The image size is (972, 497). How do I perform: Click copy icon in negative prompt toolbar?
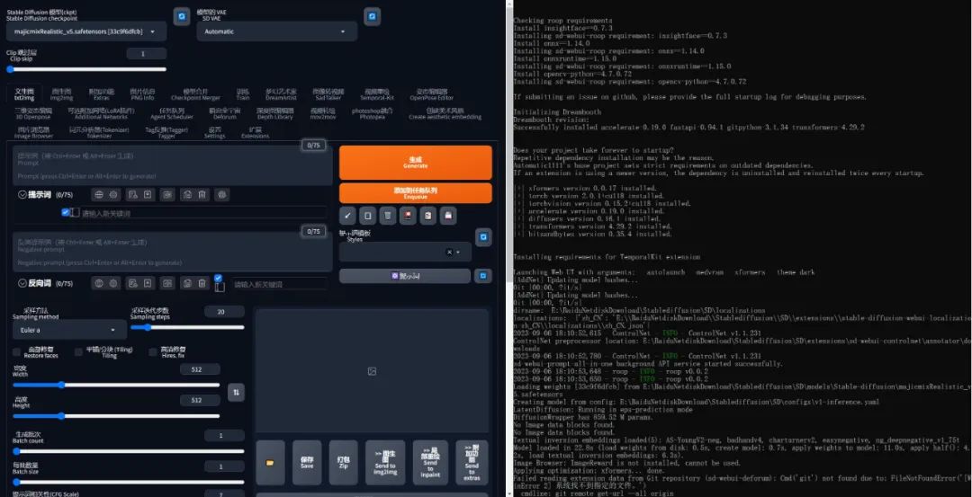point(186,283)
